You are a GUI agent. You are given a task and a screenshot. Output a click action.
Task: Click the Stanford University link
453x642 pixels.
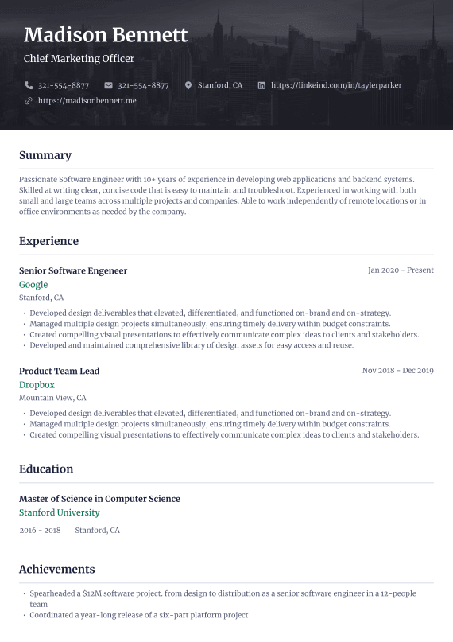click(x=60, y=512)
